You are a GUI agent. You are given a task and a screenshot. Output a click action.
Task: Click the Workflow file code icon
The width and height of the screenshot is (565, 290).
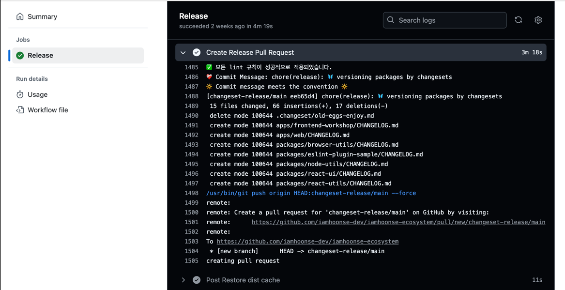pyautogui.click(x=20, y=110)
